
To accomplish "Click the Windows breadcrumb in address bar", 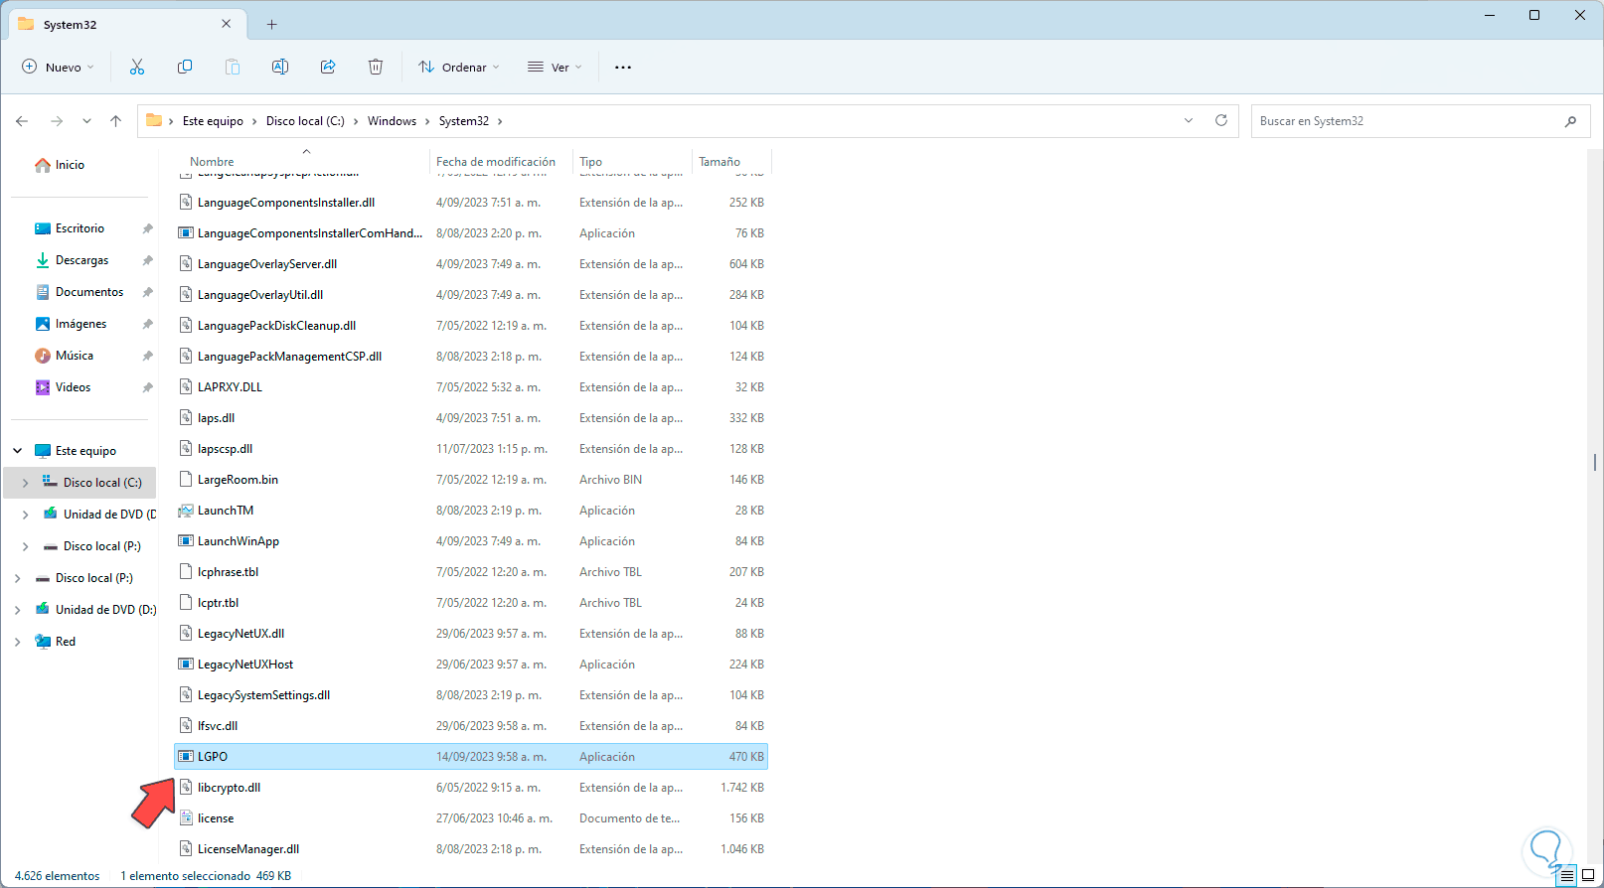I will pos(392,121).
